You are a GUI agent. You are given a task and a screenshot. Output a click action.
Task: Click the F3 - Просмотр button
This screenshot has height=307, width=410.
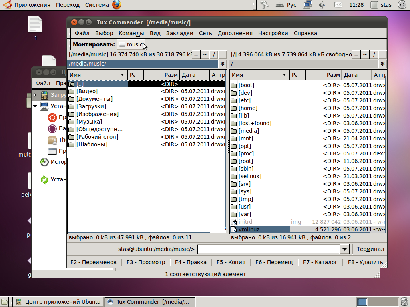click(146, 262)
